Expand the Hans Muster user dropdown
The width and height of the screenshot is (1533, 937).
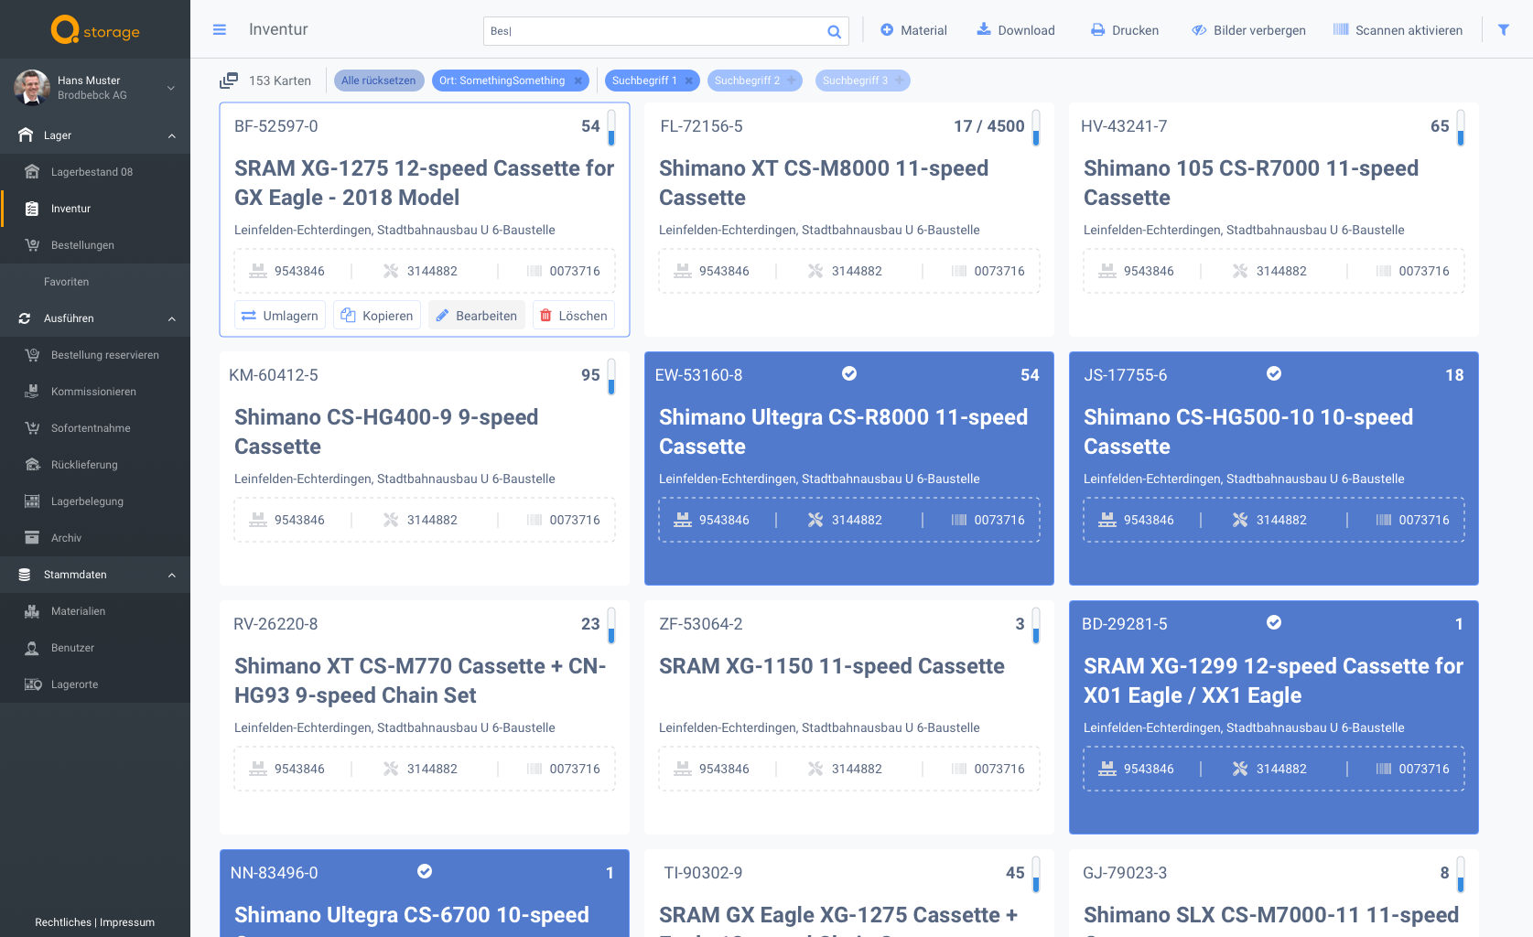pyautogui.click(x=171, y=88)
